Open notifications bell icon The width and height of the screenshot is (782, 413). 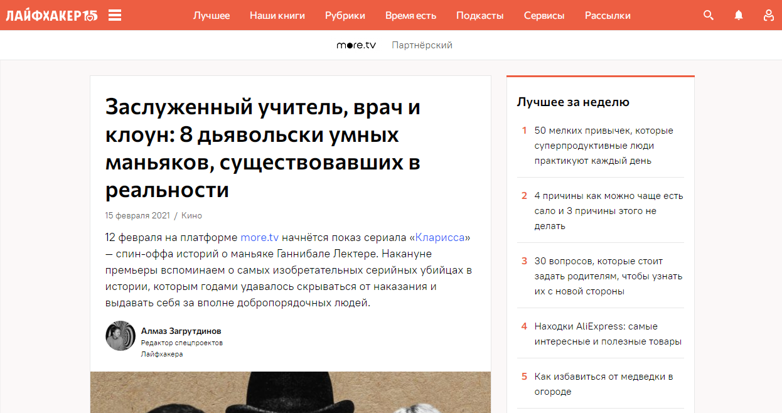point(739,15)
